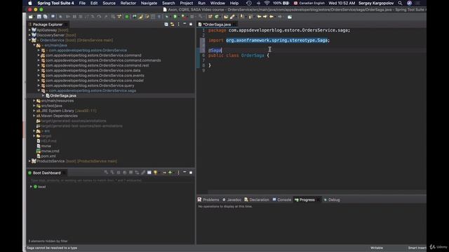The height and width of the screenshot is (252, 449).
Task: Open the Source menu
Action: coord(109,3)
